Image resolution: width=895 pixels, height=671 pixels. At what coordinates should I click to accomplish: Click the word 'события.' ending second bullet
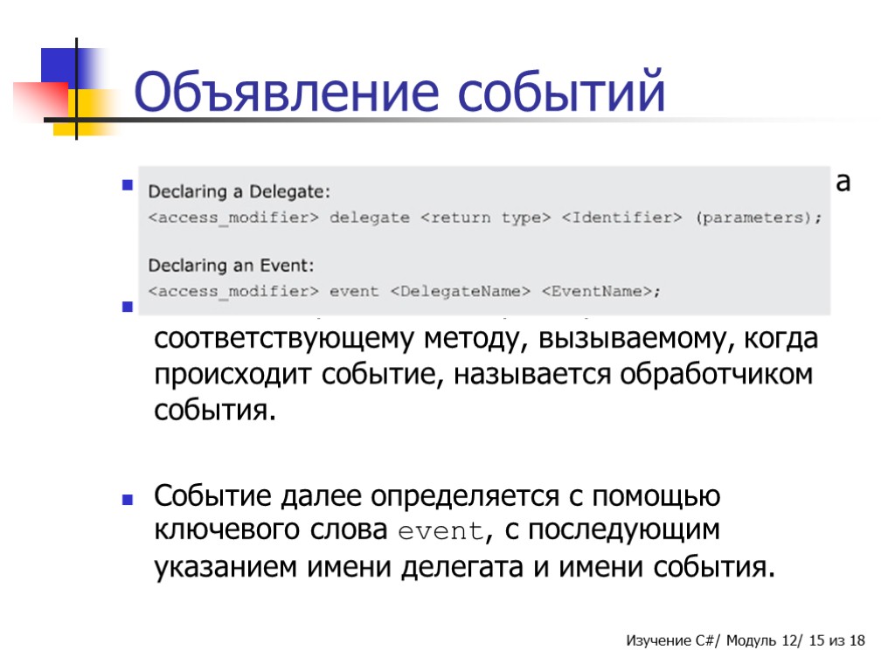click(x=215, y=410)
